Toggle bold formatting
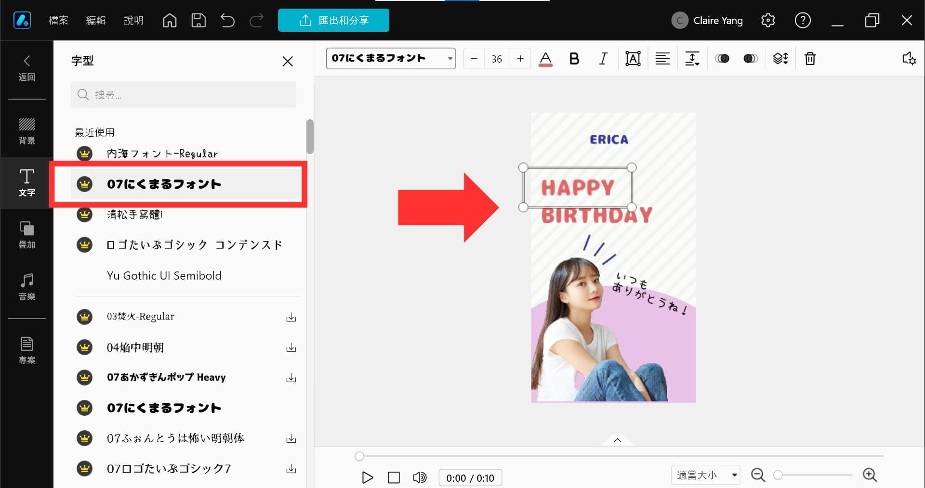Viewport: 925px width, 488px height. (574, 59)
